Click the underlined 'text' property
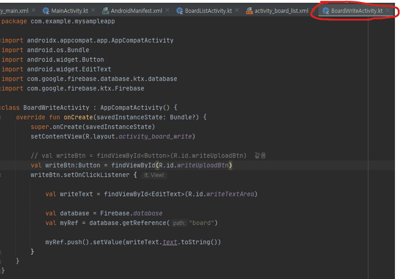The height and width of the screenshot is (279, 400). [170, 242]
